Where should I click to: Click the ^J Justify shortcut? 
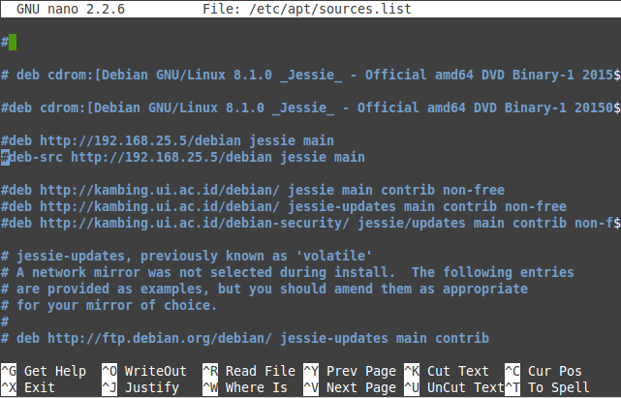[x=140, y=387]
